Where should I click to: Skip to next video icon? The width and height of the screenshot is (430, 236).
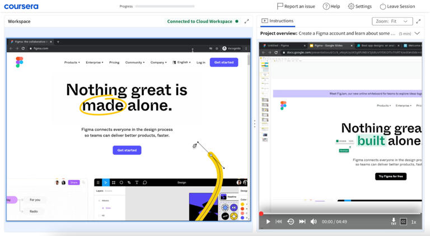pyautogui.click(x=302, y=222)
